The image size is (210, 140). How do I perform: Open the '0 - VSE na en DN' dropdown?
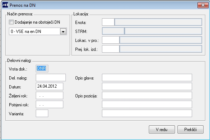(x=63, y=32)
